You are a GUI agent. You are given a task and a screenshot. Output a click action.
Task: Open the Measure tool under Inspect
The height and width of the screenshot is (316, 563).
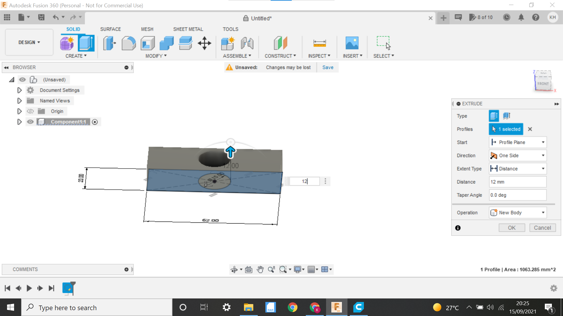click(x=319, y=43)
